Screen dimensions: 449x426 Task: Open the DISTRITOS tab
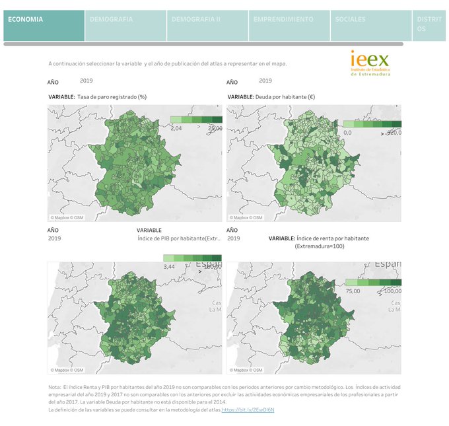tap(430, 25)
